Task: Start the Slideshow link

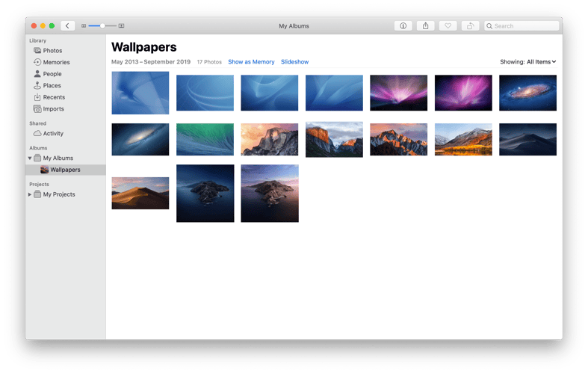Action: [x=295, y=62]
